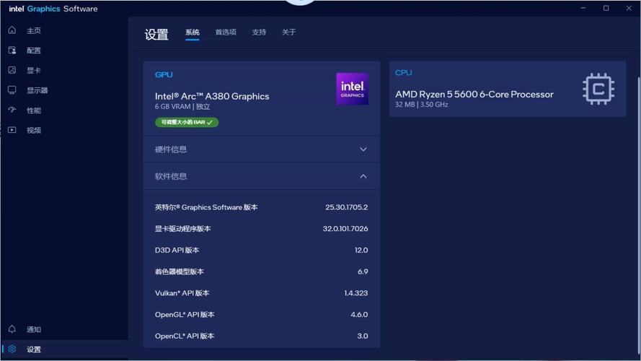Image resolution: width=641 pixels, height=361 pixels.
Task: Switch to the 系统 tab
Action: (192, 32)
